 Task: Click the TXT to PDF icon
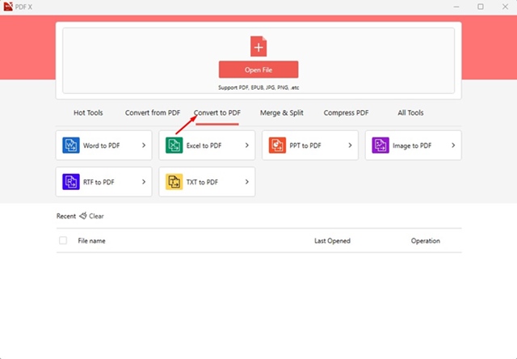(x=174, y=182)
